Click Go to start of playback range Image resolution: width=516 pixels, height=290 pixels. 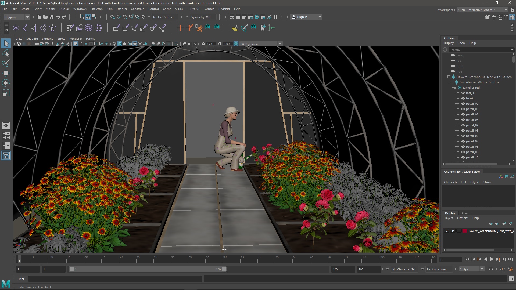pos(467,259)
